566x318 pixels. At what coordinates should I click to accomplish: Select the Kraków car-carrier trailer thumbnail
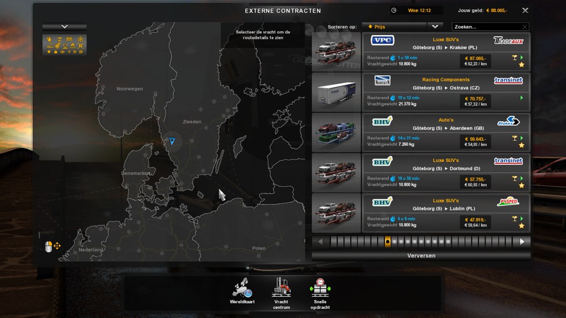(336, 52)
